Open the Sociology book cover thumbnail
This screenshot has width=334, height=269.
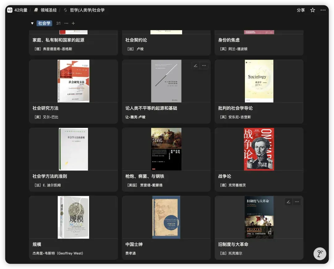(x=259, y=81)
